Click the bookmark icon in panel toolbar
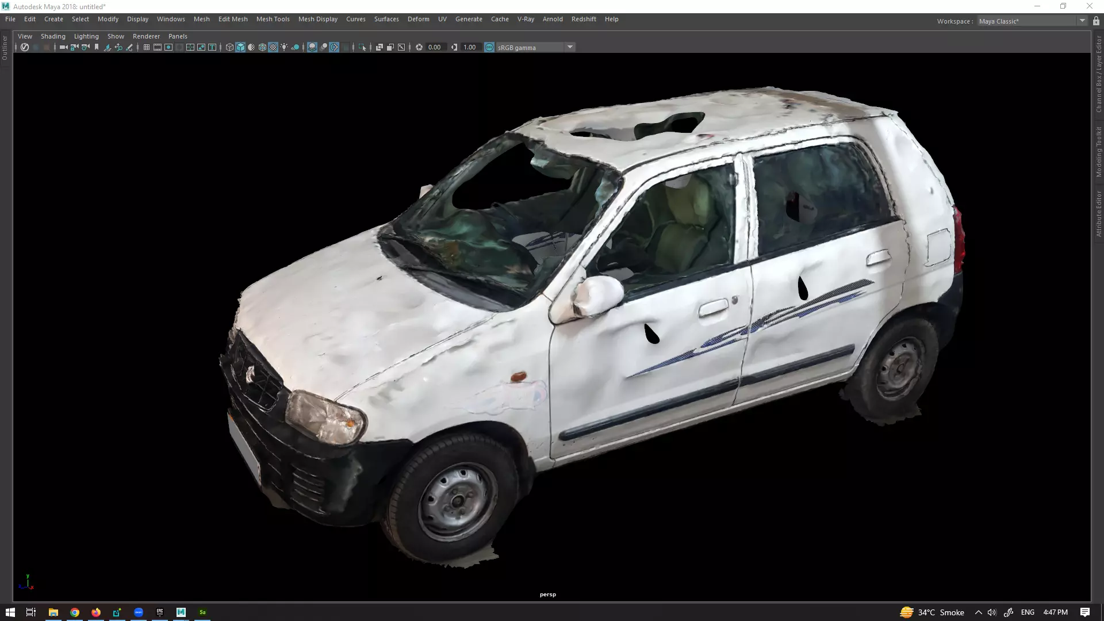 click(x=97, y=47)
